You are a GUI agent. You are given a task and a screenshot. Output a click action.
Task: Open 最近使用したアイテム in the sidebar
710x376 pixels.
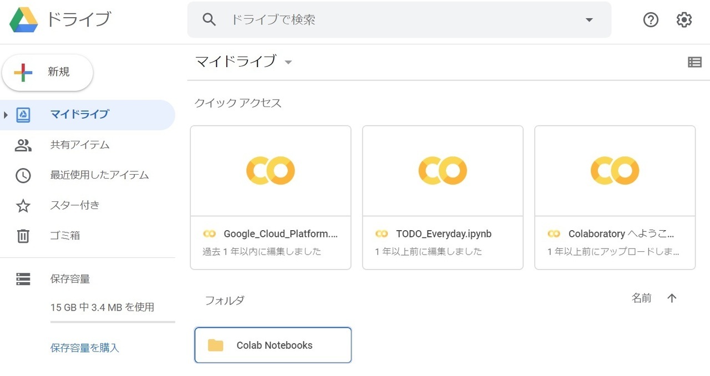pos(88,175)
